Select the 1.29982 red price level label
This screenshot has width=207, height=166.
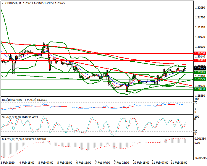pyautogui.click(x=200, y=60)
